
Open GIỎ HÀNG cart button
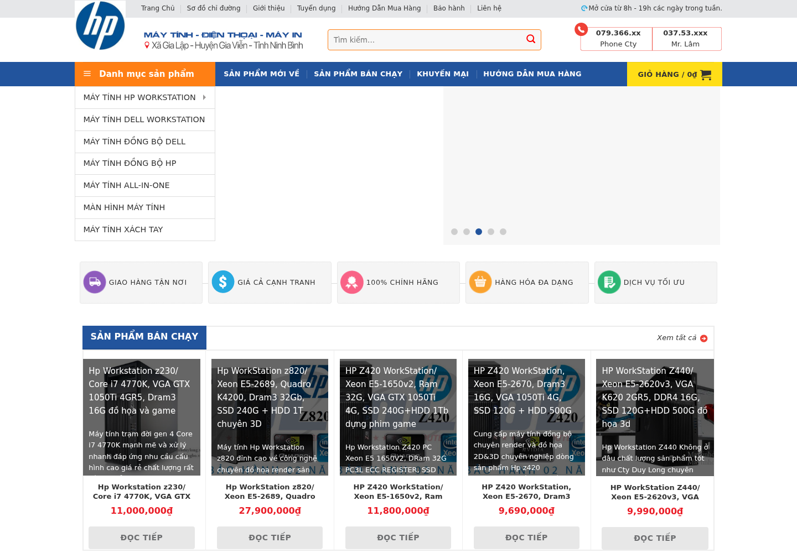click(675, 74)
